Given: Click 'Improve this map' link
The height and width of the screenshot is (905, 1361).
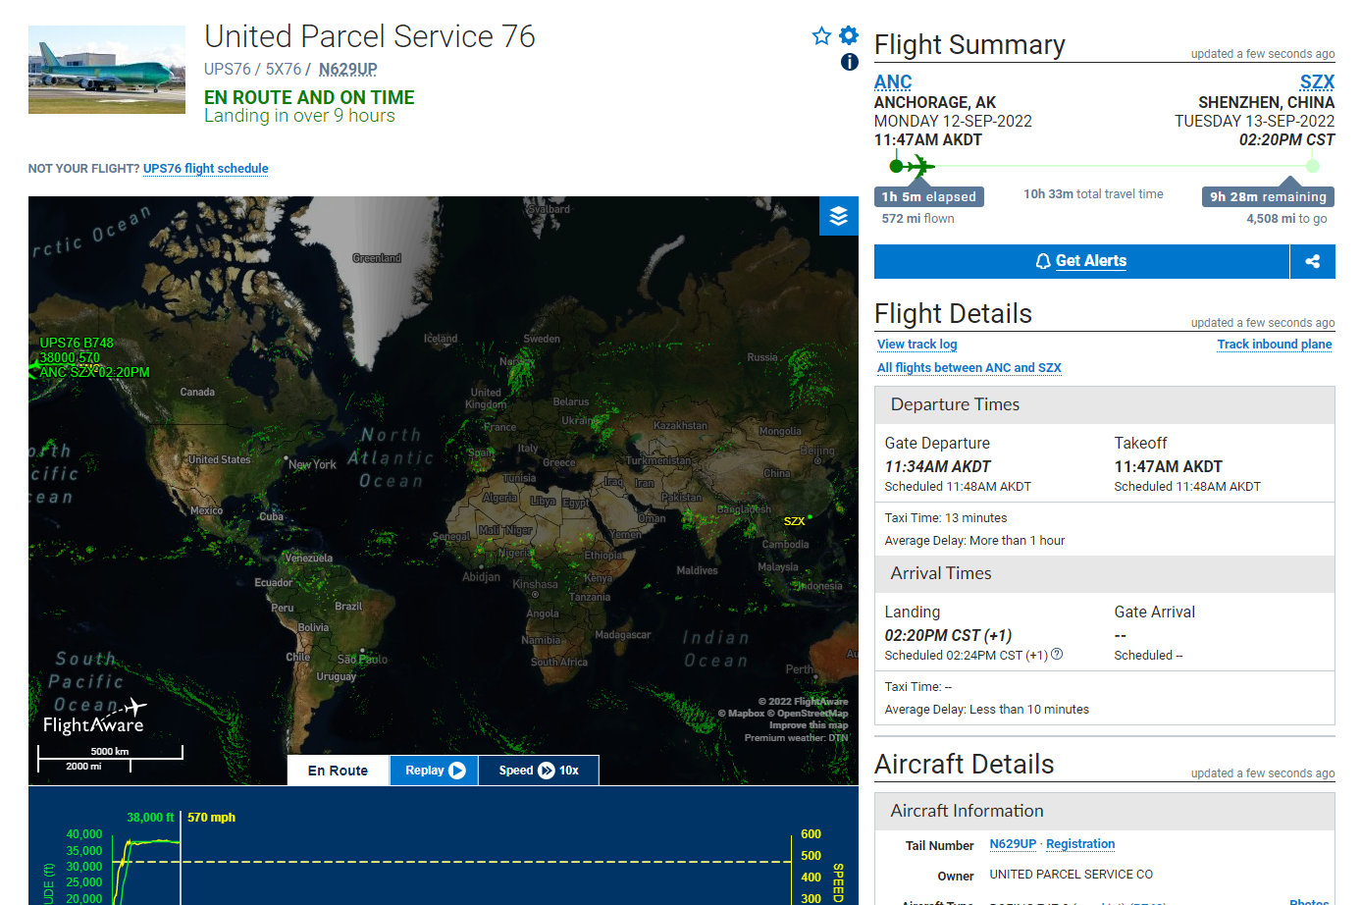Looking at the screenshot, I should click(809, 725).
